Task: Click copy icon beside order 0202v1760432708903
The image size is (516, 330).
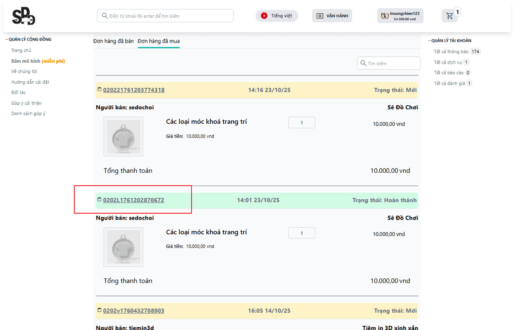Action: tap(100, 310)
